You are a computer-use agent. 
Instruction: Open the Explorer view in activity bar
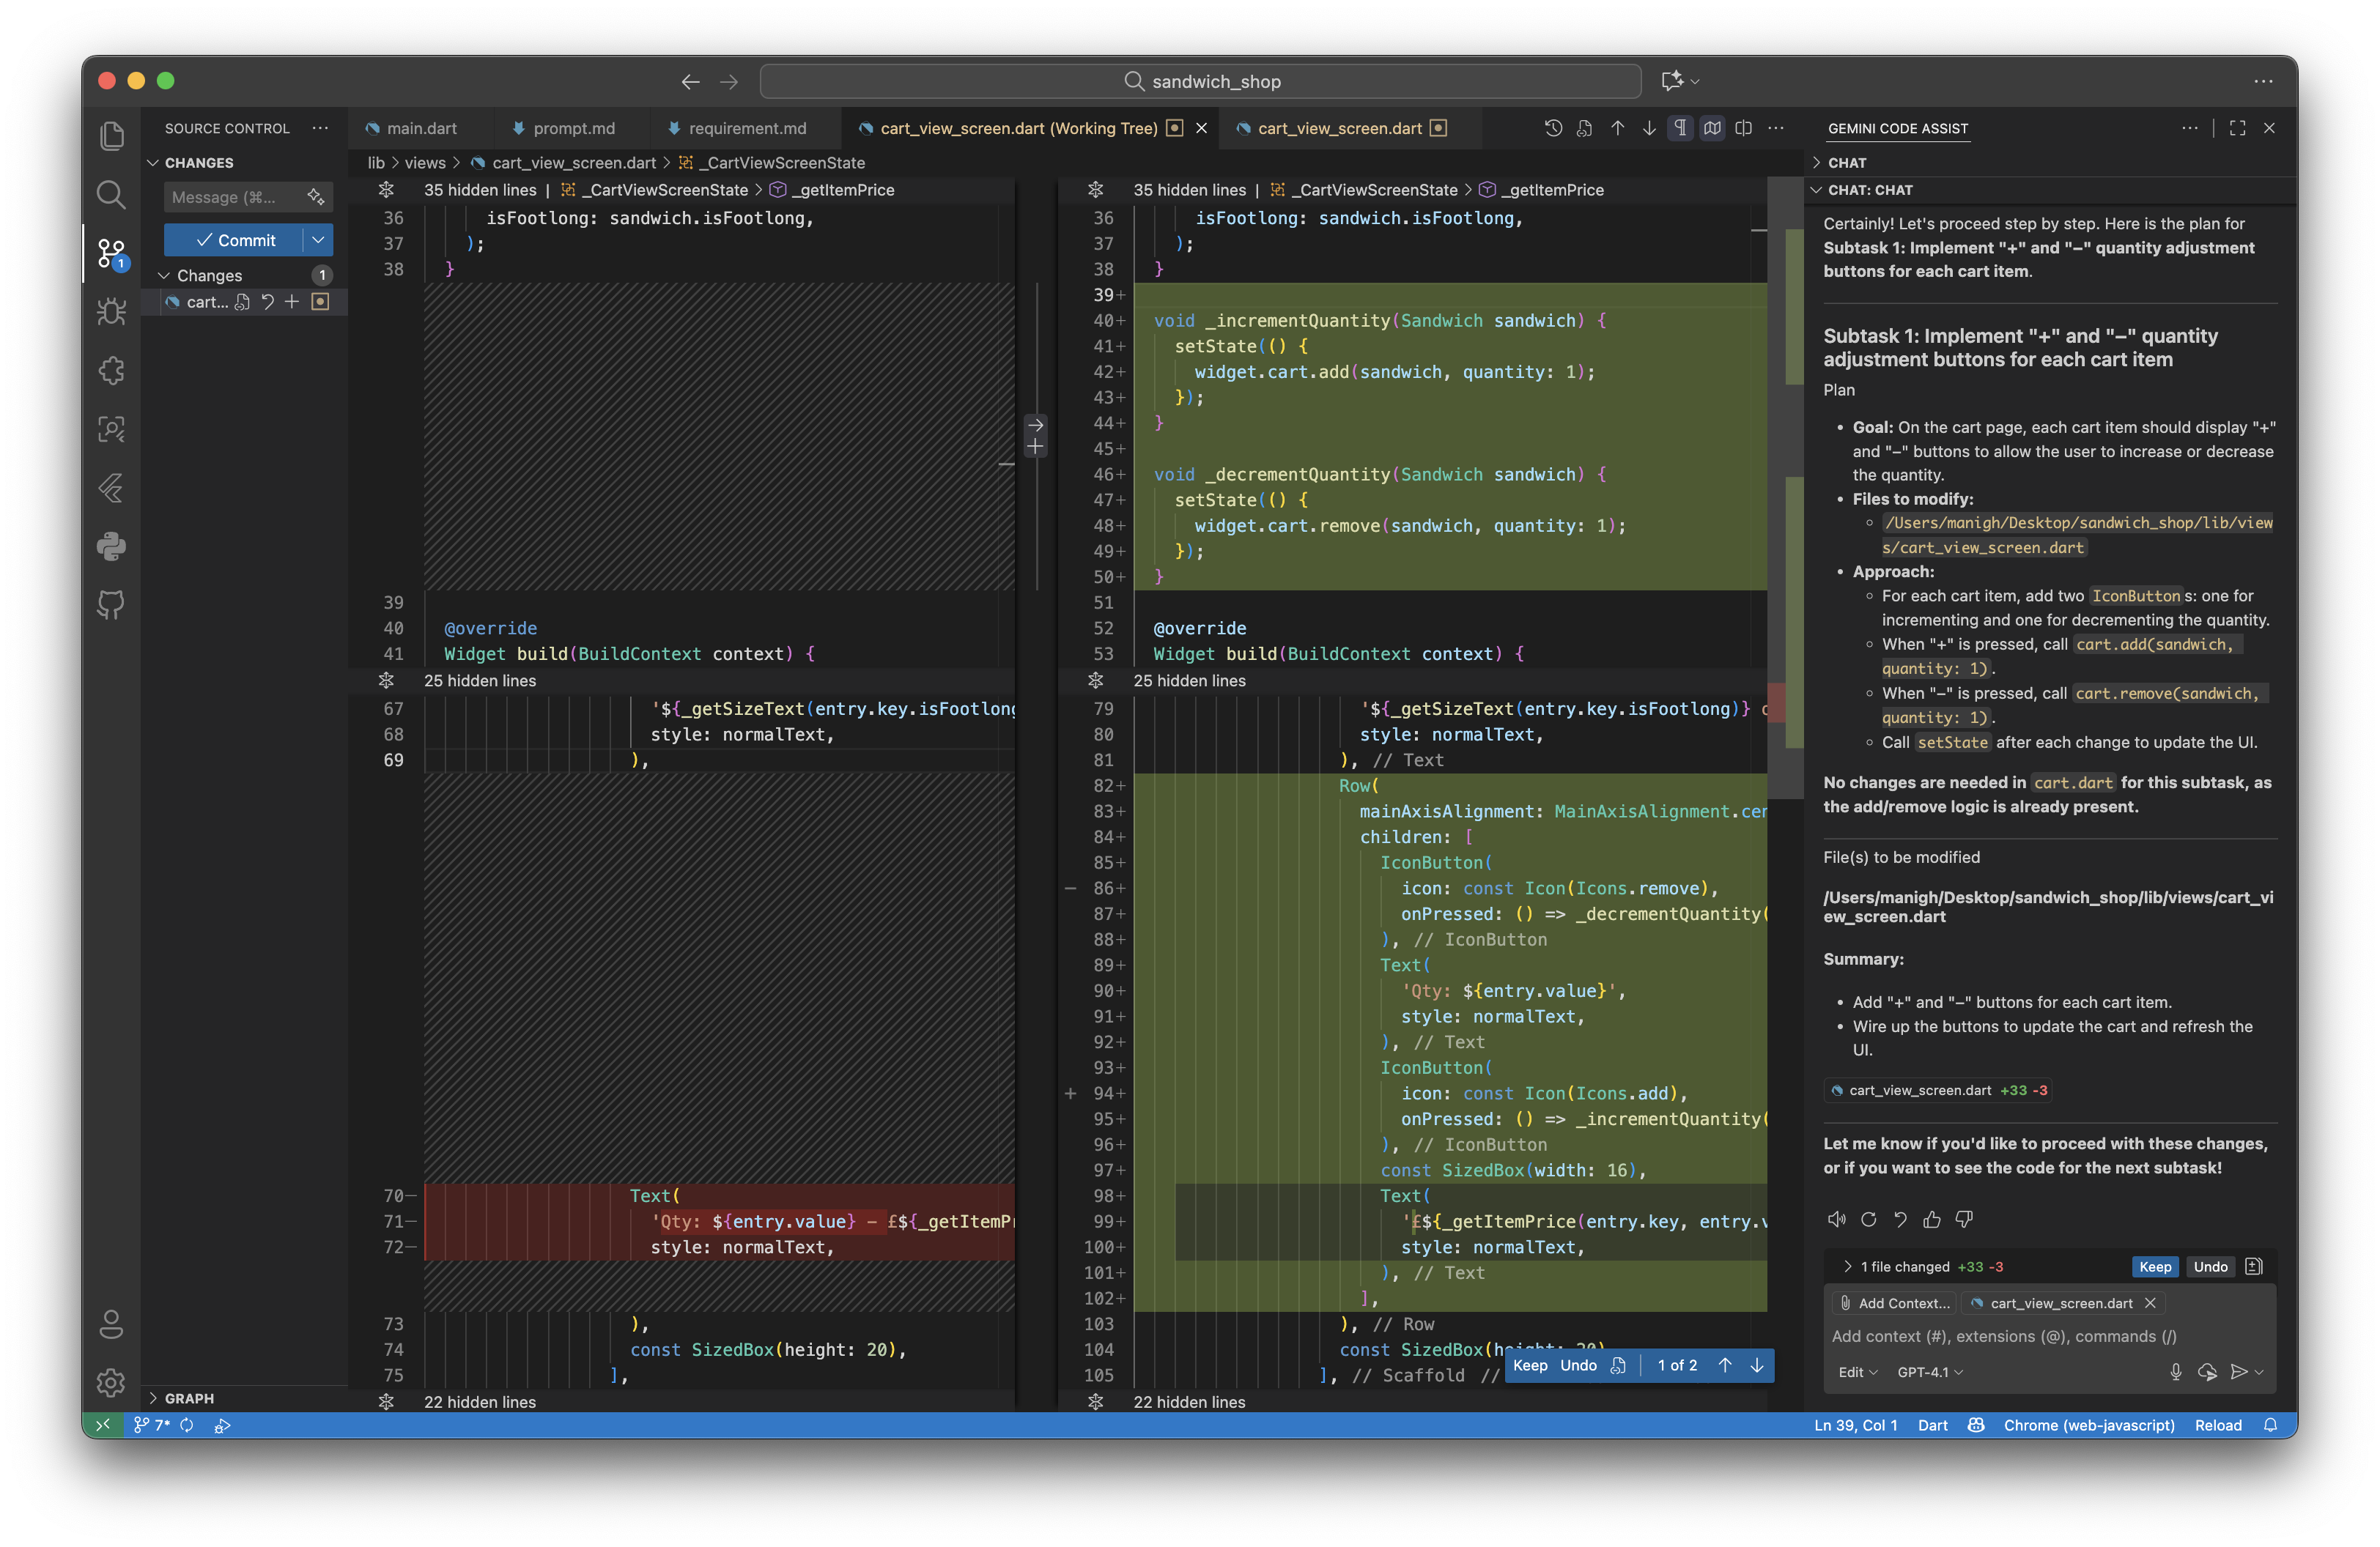[x=111, y=136]
